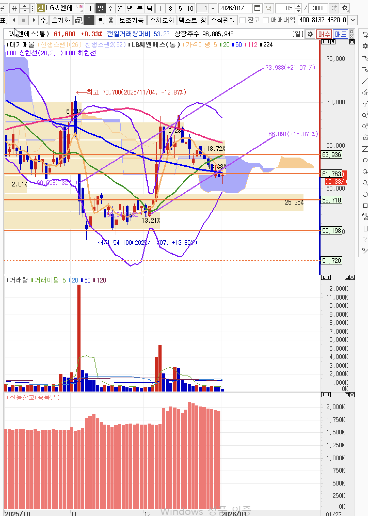Expand the interval number dropdown arrow
This screenshot has width=368, height=516.
[213, 8]
